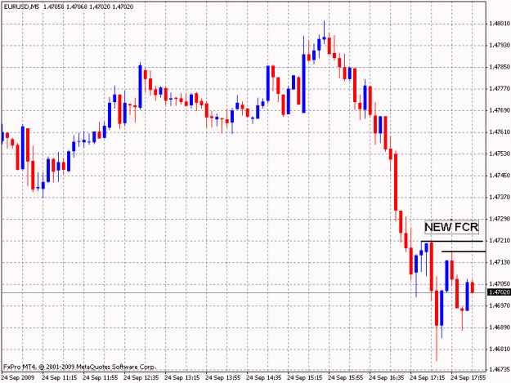The width and height of the screenshot is (511, 383).
Task: Click the 1.47290 price axis label
Action: pyautogui.click(x=500, y=219)
